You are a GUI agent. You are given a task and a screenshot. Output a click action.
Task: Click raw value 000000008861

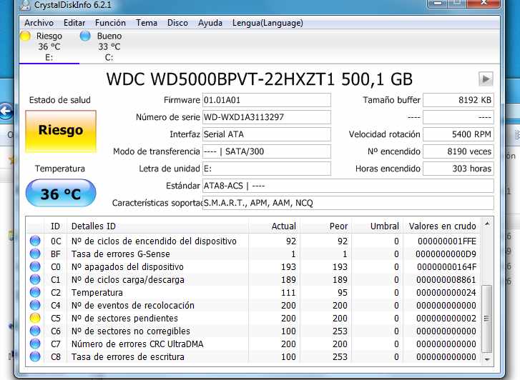point(446,280)
